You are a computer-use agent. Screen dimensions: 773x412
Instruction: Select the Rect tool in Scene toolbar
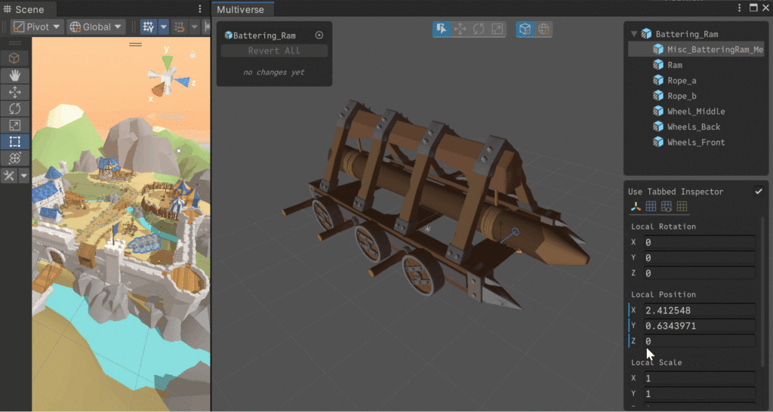15,141
